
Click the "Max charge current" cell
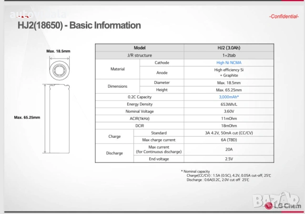(x=159, y=140)
